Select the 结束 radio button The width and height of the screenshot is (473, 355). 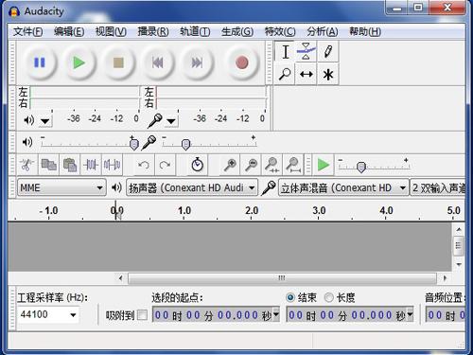tap(290, 297)
